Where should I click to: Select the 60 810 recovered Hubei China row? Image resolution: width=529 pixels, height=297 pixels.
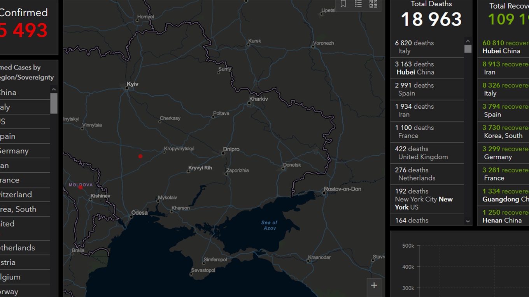[x=503, y=47]
